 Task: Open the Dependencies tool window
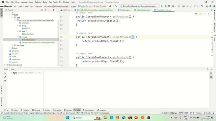point(88,110)
